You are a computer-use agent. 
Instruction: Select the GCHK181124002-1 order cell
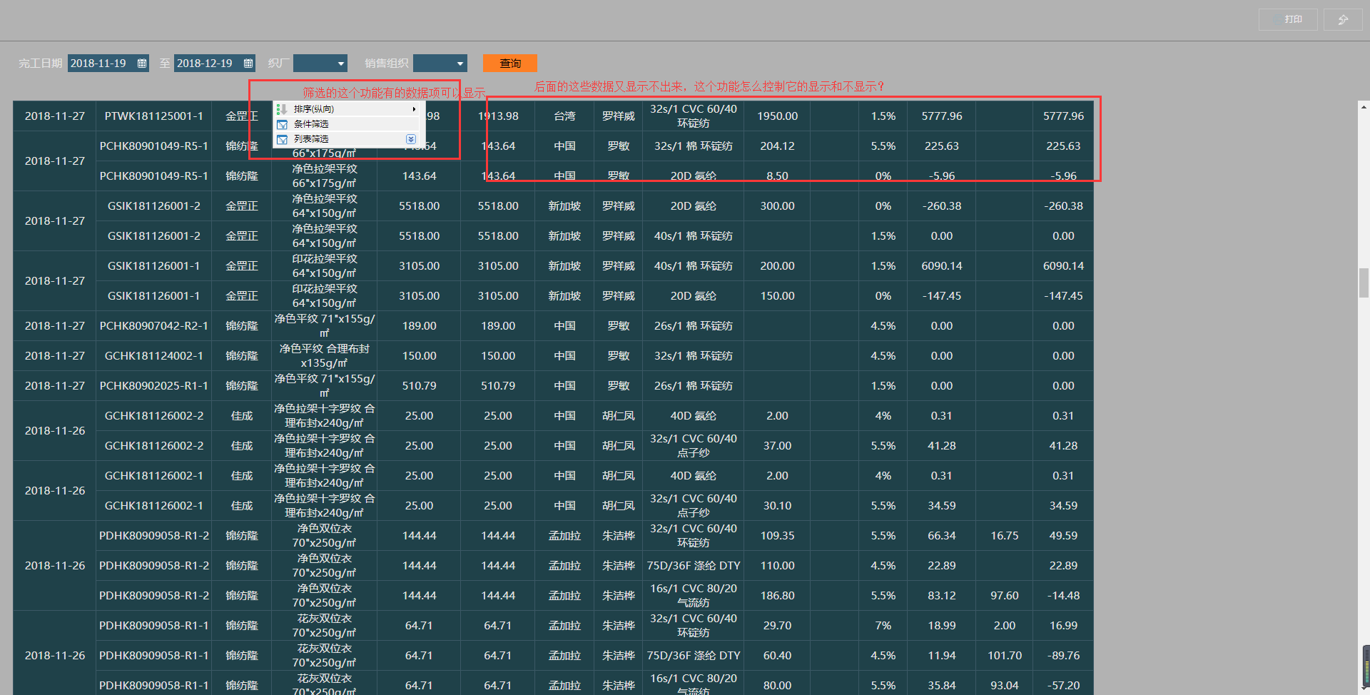(154, 356)
